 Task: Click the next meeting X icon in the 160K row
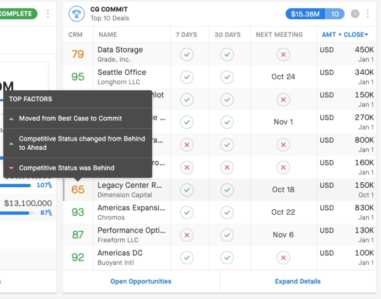pos(283,167)
